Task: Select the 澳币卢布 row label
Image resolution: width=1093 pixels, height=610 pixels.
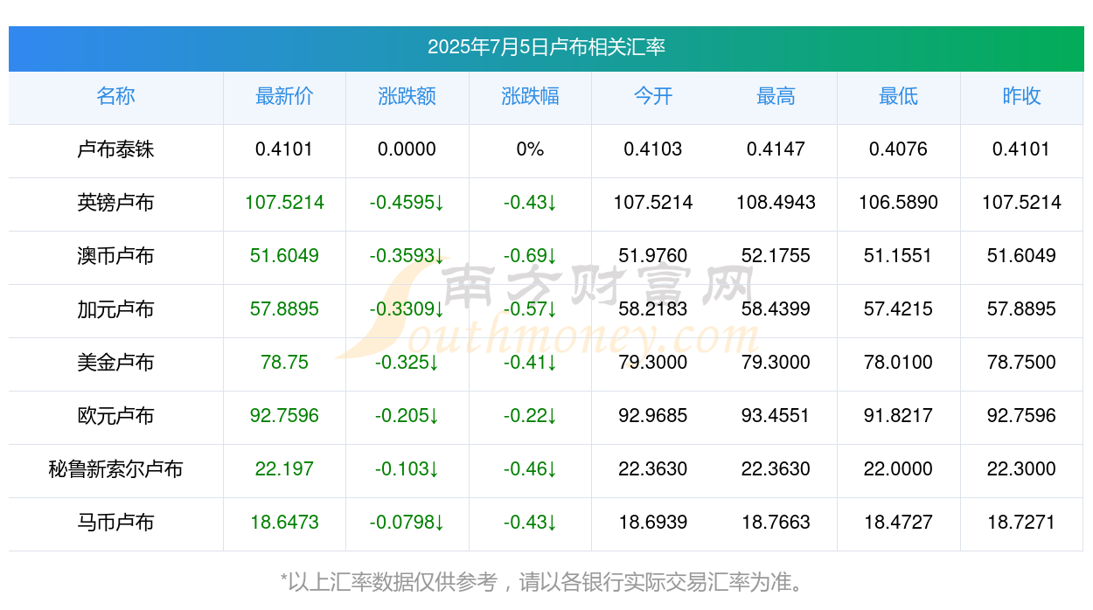Action: (x=115, y=256)
